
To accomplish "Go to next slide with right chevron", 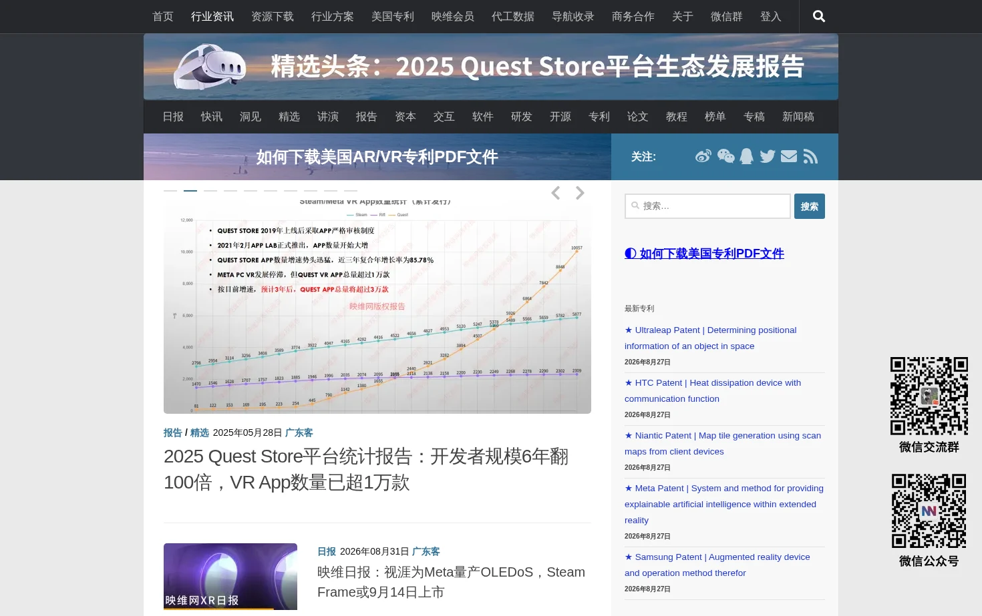I will coord(580,193).
